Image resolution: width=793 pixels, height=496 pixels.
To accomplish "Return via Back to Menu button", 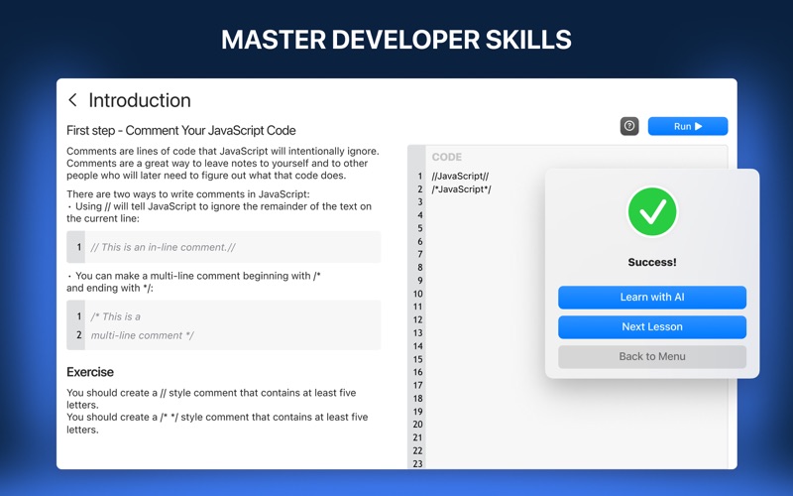I will (x=652, y=357).
